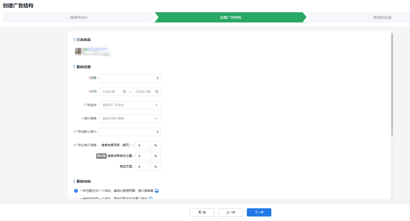
Task: Focus the 开始日期 date field
Action: point(114,92)
